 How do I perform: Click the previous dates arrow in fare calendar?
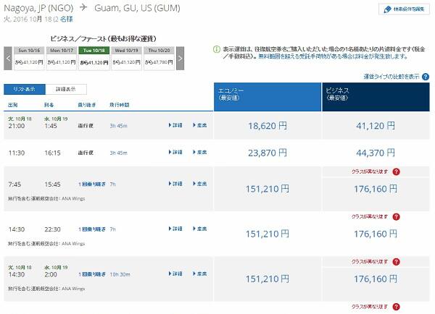pos(8,59)
